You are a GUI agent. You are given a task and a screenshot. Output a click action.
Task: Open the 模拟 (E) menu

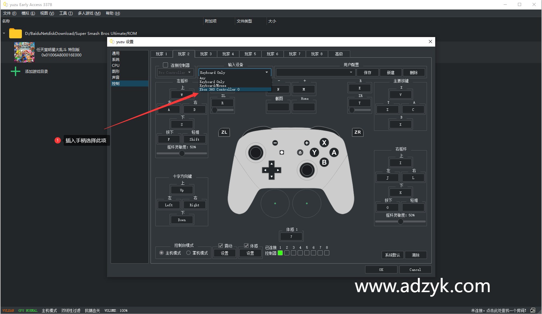click(x=28, y=13)
